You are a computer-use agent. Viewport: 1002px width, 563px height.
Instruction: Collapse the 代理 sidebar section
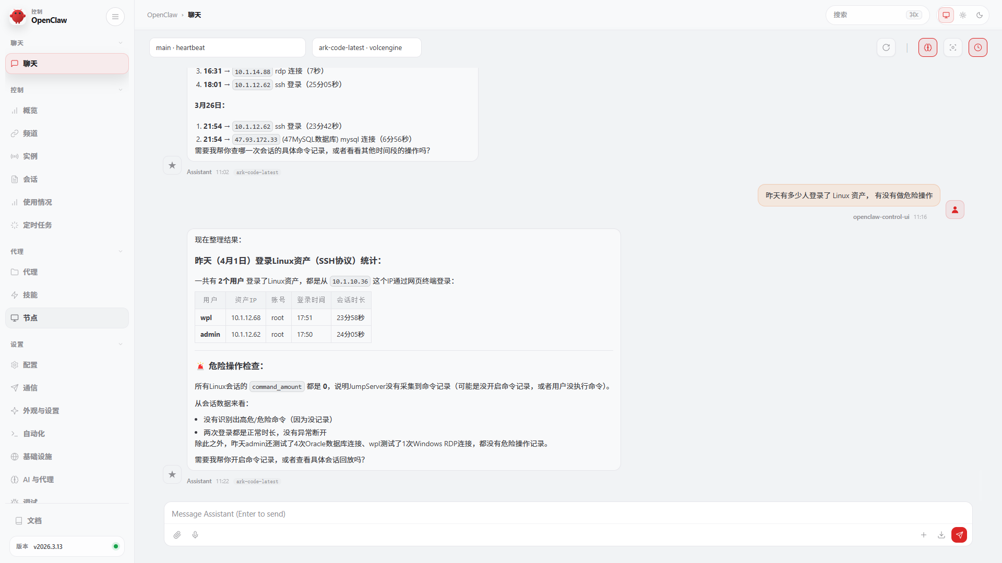click(x=121, y=252)
